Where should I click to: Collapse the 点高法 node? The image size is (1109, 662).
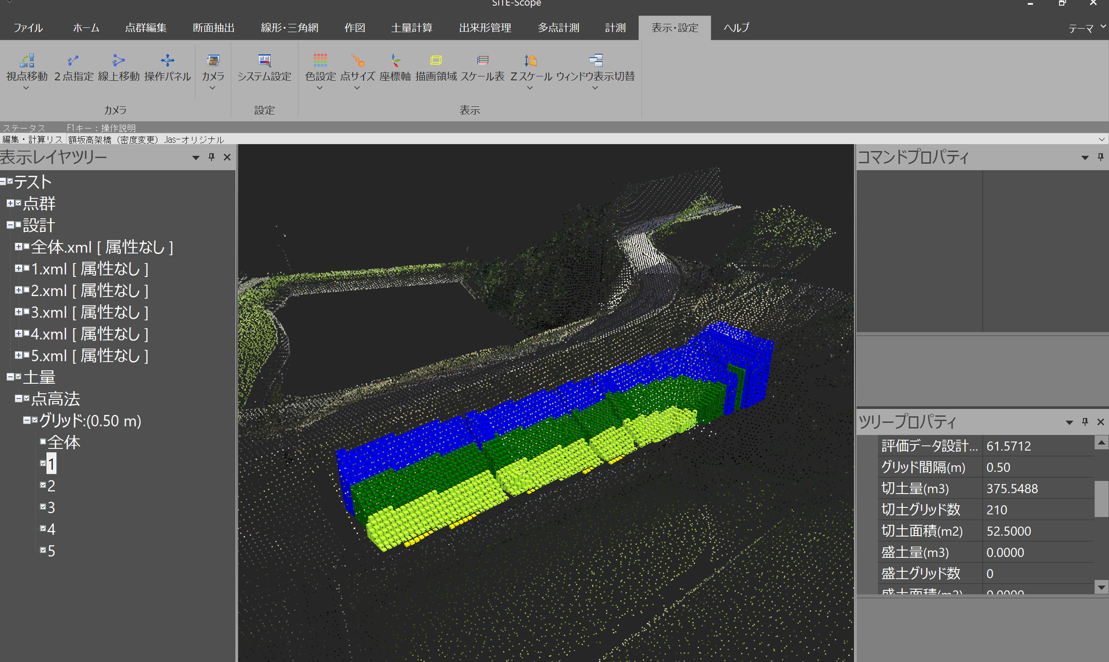click(18, 398)
